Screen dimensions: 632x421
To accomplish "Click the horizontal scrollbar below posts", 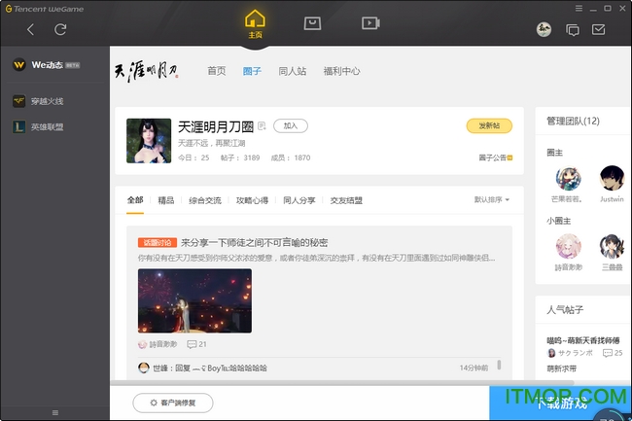I will 342,383.
